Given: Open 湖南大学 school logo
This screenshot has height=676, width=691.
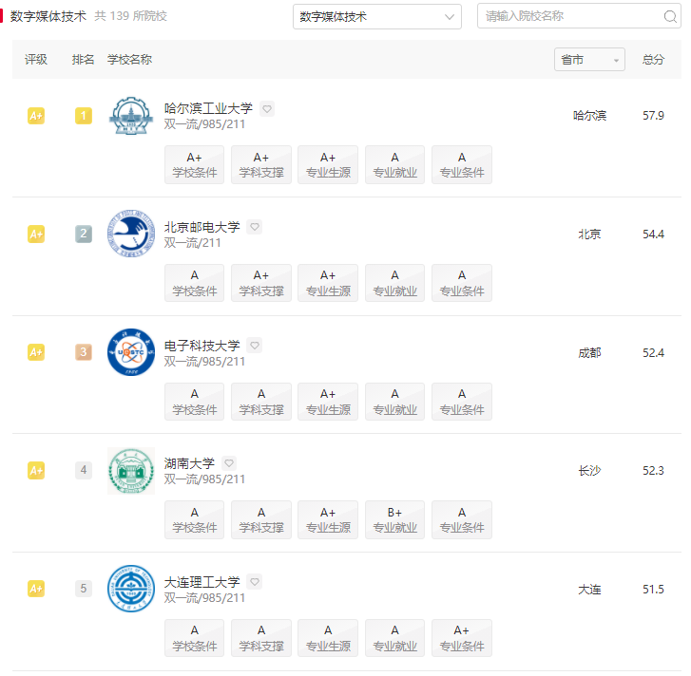Looking at the screenshot, I should 131,471.
